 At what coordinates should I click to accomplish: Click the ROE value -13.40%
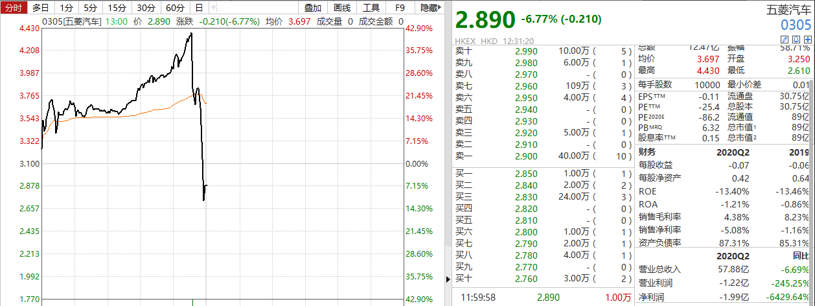pyautogui.click(x=732, y=191)
